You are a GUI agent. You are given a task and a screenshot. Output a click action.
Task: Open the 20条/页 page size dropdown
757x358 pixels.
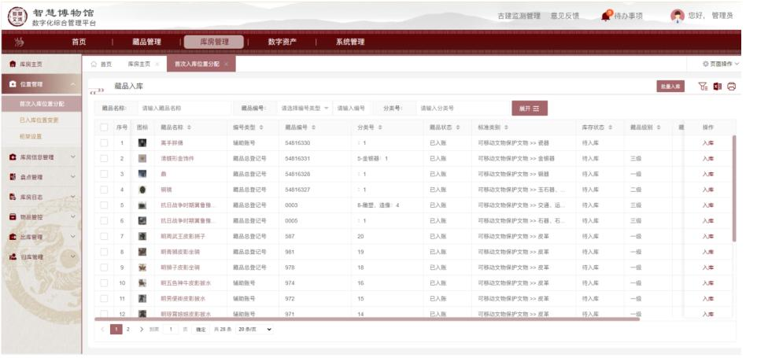[254, 329]
